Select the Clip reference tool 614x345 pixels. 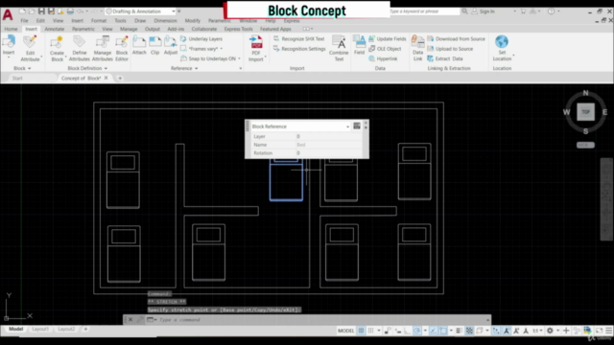[x=155, y=45]
